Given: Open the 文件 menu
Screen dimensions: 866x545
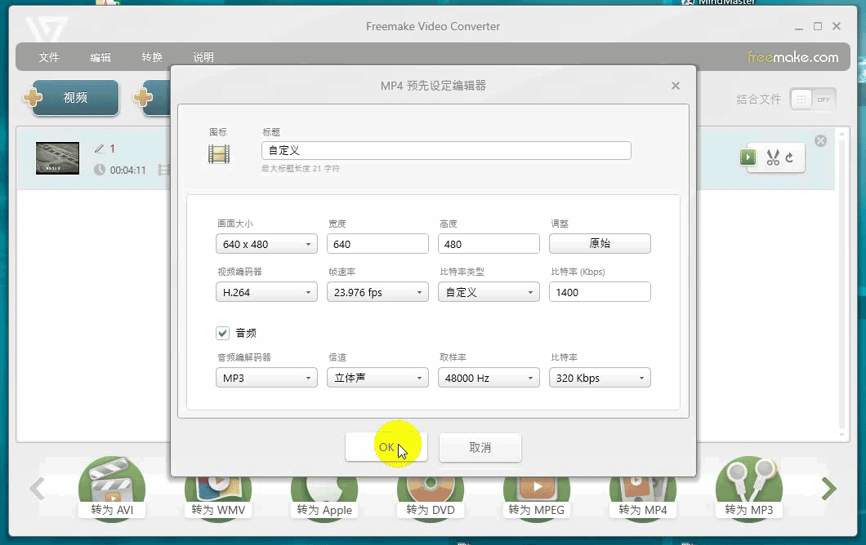Looking at the screenshot, I should coord(49,57).
